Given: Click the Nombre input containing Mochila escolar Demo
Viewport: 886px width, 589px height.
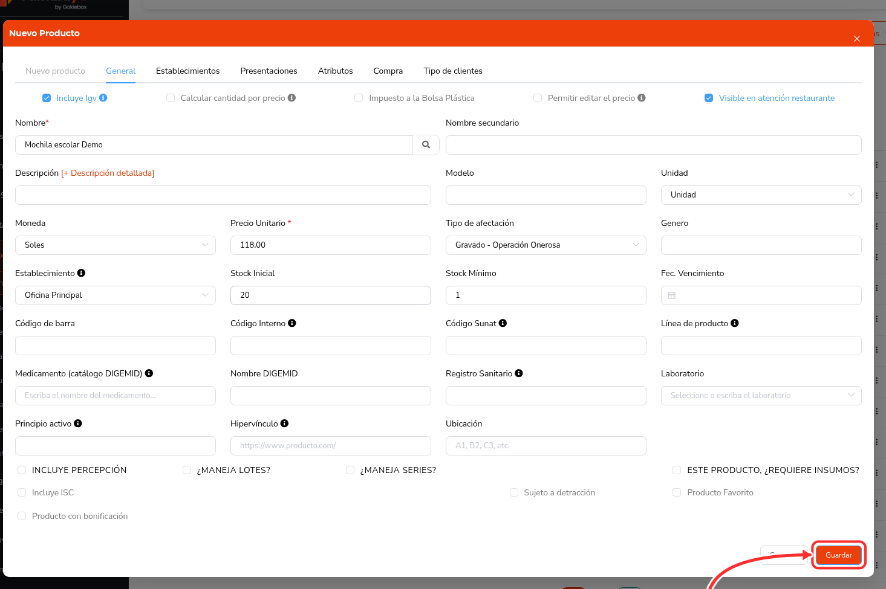Looking at the screenshot, I should coord(214,145).
